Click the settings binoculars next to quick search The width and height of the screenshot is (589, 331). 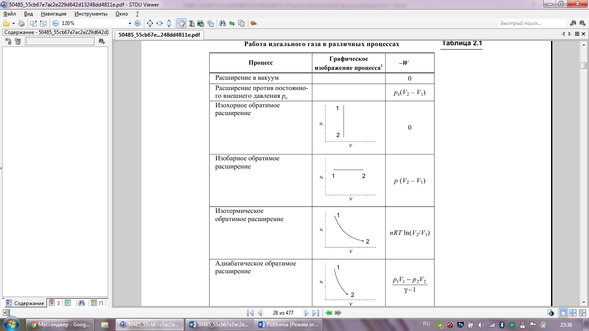click(x=583, y=23)
